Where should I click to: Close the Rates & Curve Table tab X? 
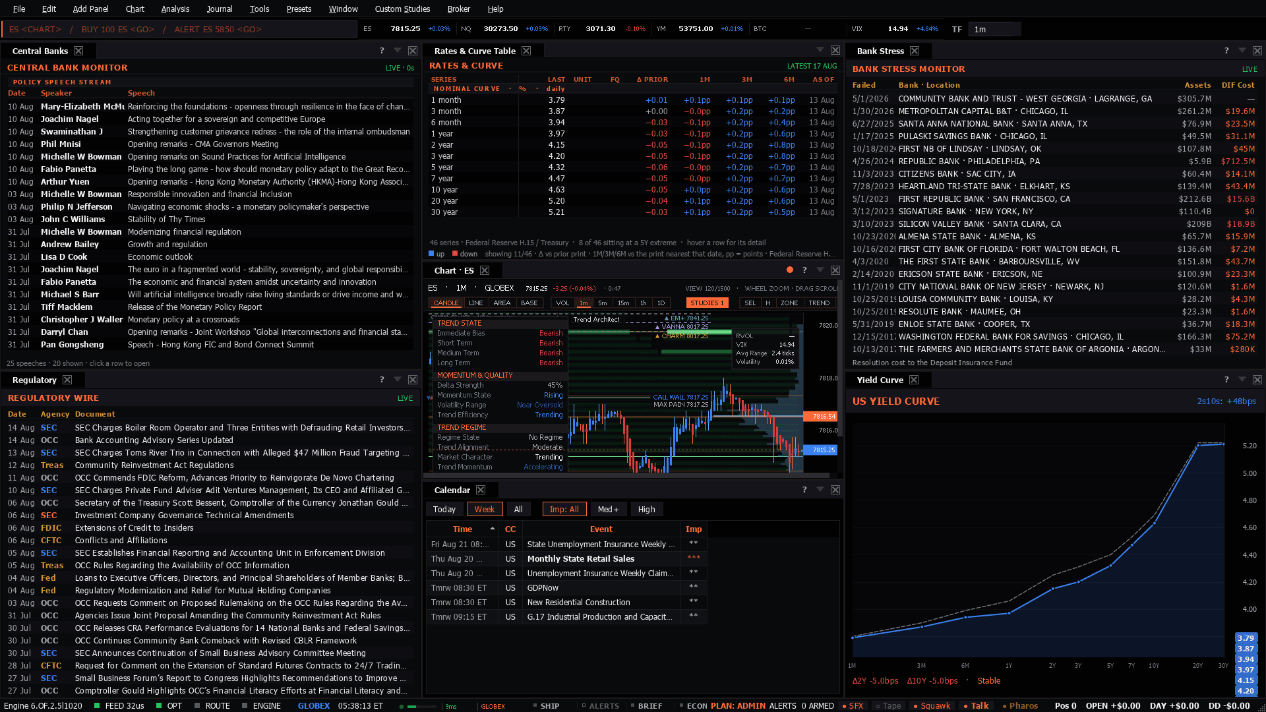[x=526, y=51]
